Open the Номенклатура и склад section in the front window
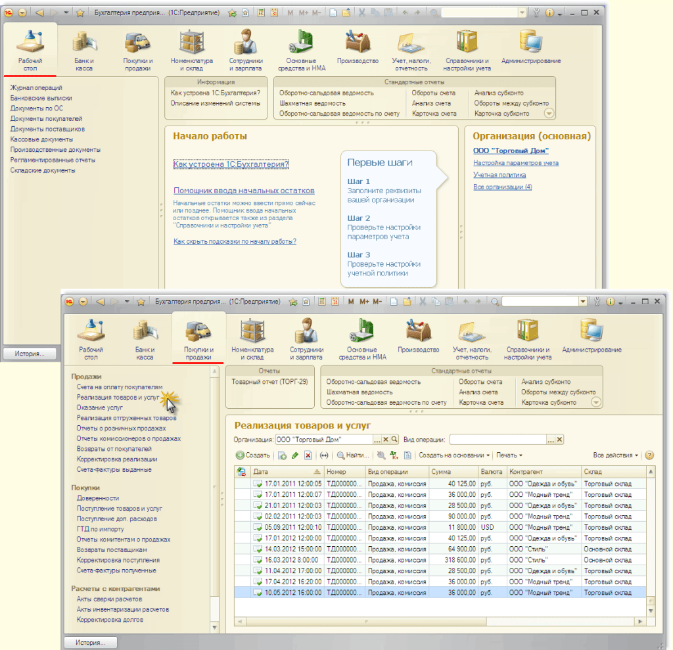The image size is (673, 650). coord(252,338)
